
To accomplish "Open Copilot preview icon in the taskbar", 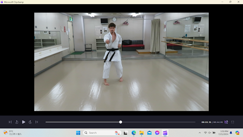I will (x=237, y=133).
